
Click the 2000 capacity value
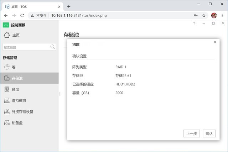point(119,93)
